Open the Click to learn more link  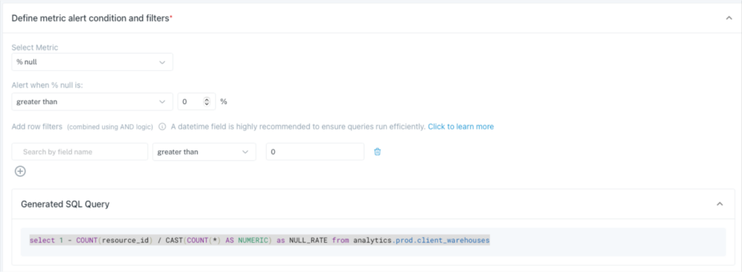point(461,127)
